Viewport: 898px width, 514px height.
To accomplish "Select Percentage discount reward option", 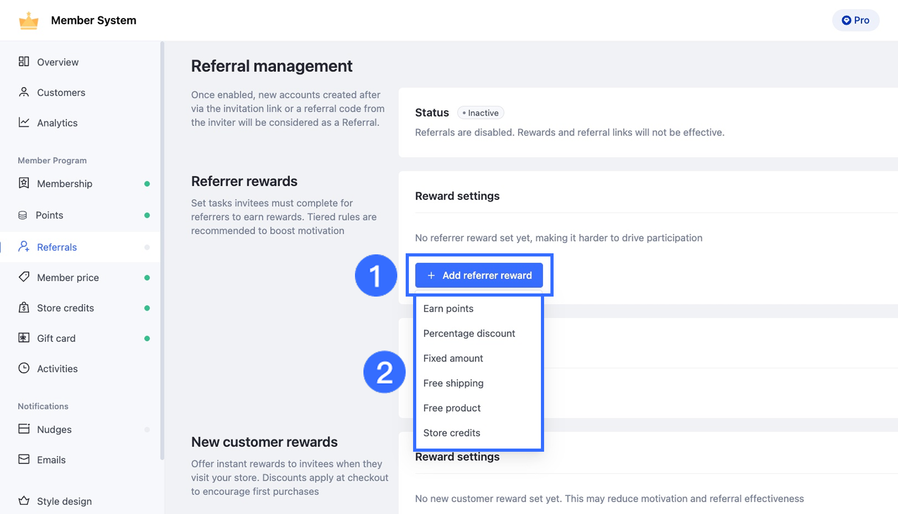I will [469, 334].
